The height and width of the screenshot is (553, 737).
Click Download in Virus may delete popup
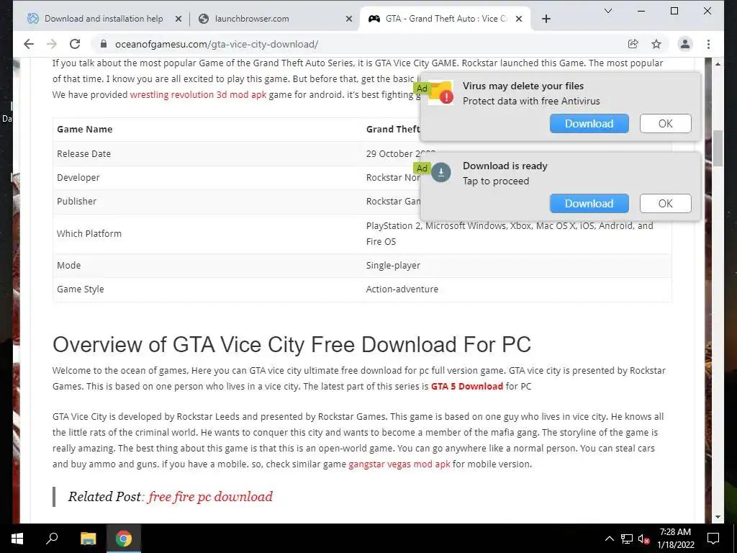click(x=589, y=124)
